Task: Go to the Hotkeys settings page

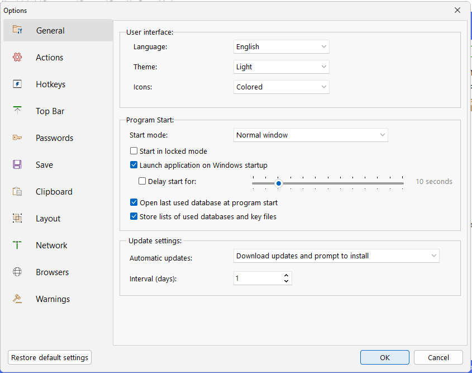Action: point(58,84)
